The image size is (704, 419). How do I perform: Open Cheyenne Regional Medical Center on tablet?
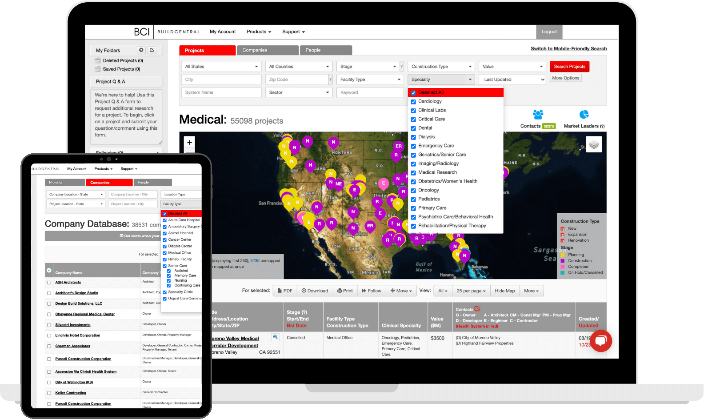tap(85, 314)
